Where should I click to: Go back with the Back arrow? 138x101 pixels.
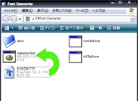point(6,19)
